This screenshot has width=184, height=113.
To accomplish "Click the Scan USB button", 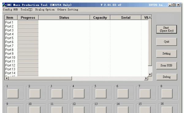I will point(167,65).
